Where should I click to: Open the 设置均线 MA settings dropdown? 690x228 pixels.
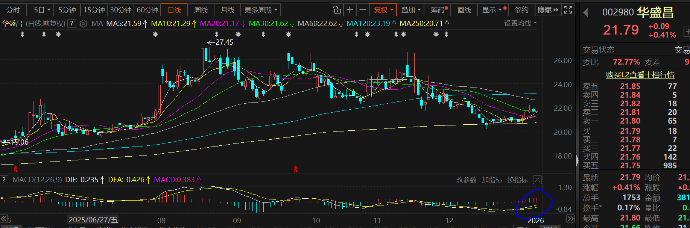coord(520,23)
